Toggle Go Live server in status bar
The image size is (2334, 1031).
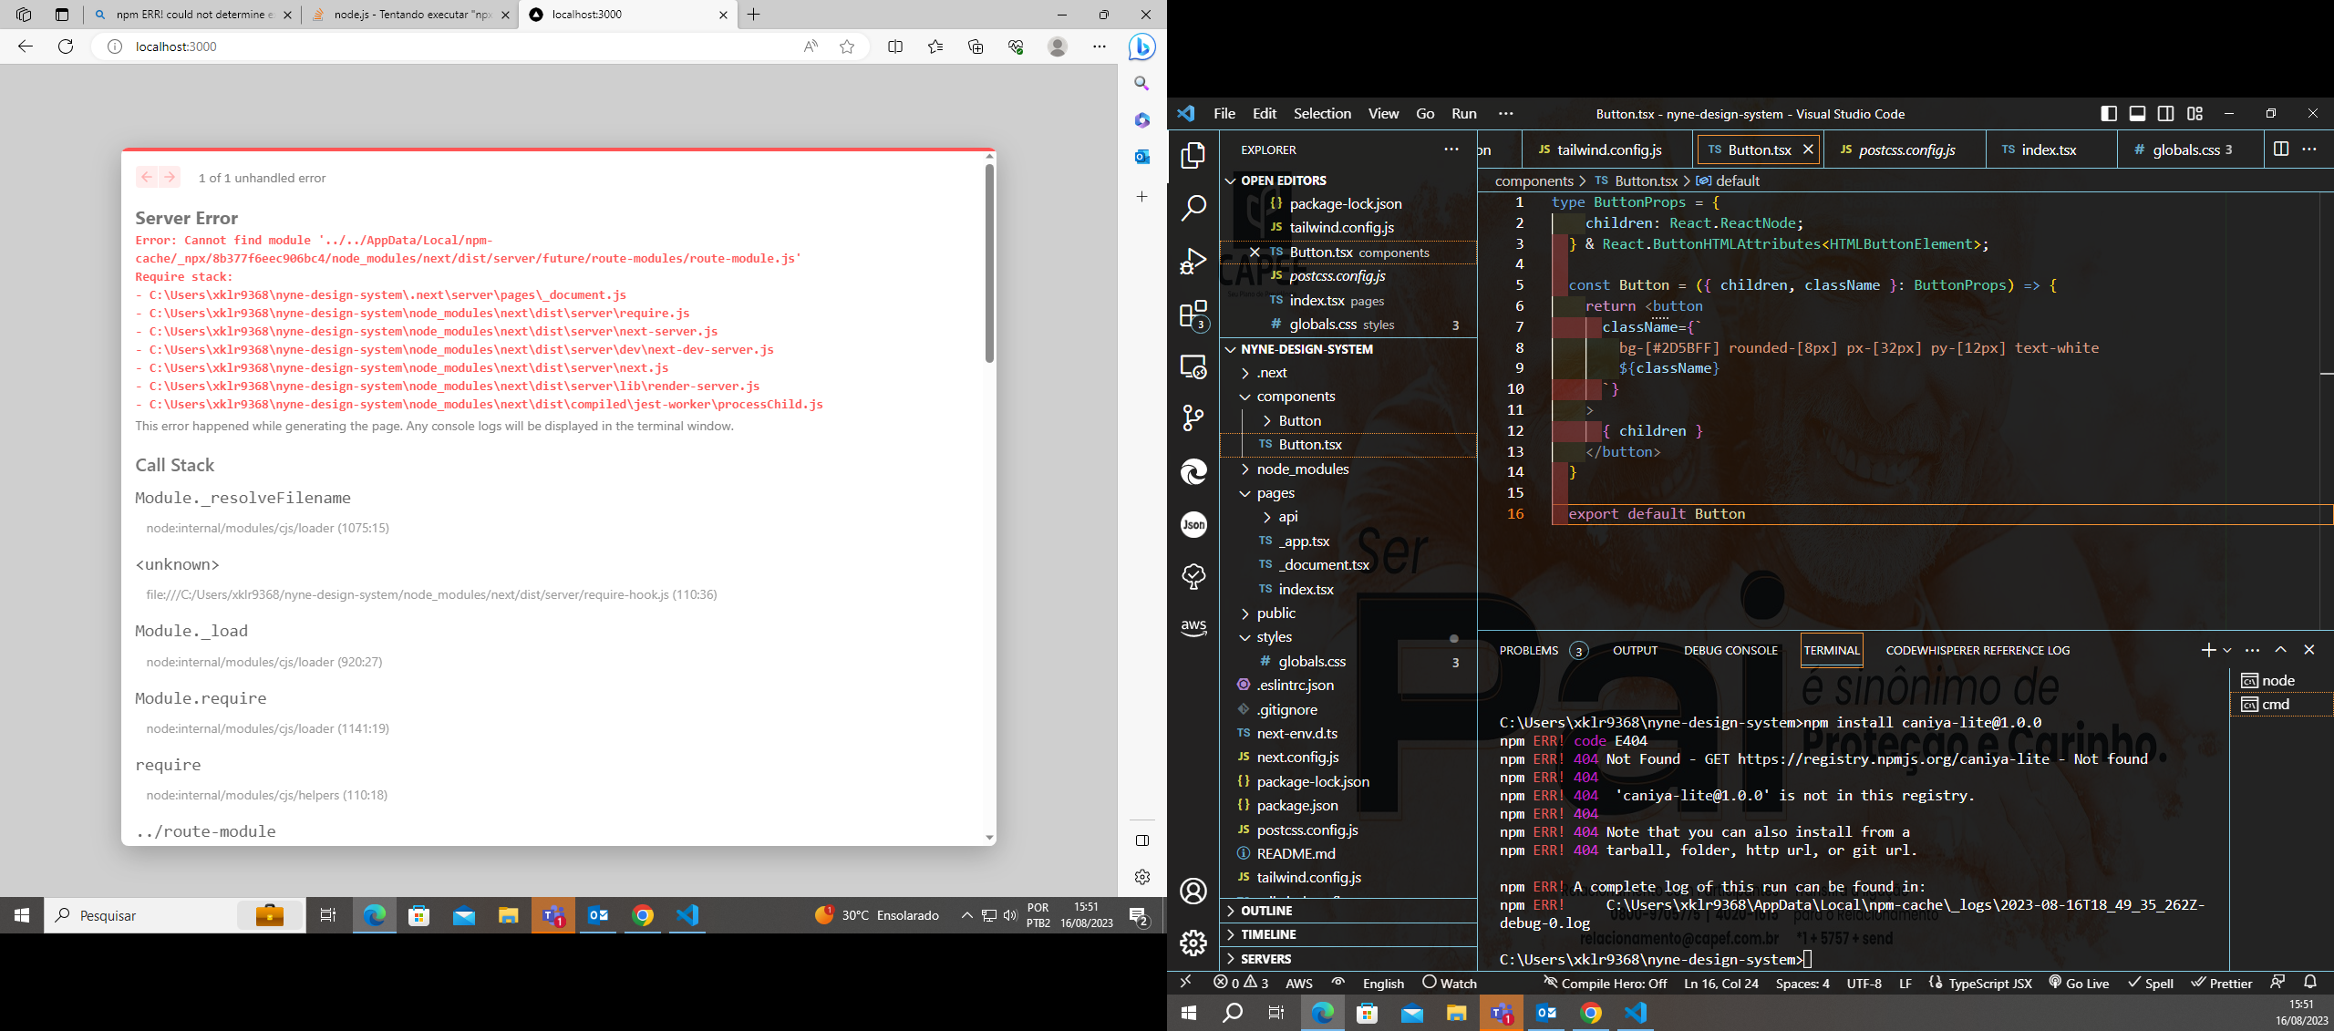(2079, 983)
